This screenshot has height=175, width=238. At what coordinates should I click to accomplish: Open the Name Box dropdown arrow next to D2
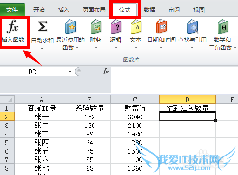coord(70,72)
